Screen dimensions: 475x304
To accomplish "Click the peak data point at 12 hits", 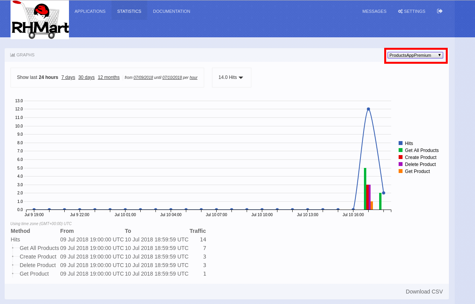I will [368, 109].
